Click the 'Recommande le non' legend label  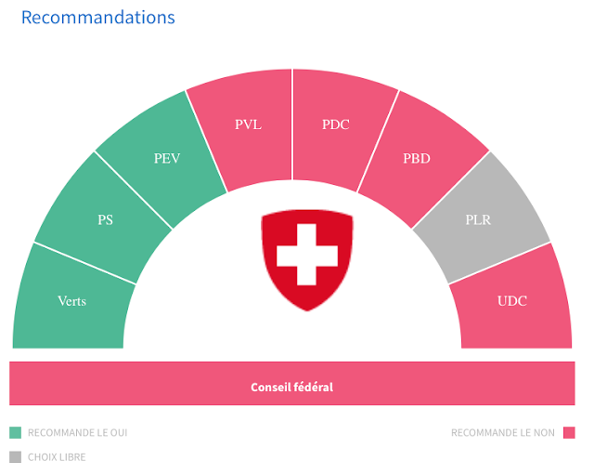(502, 433)
